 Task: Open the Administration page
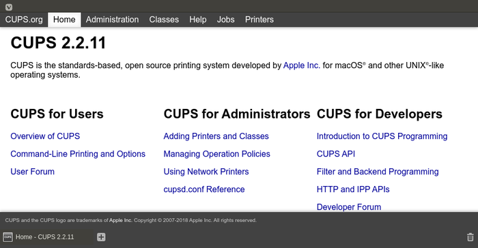pyautogui.click(x=112, y=20)
